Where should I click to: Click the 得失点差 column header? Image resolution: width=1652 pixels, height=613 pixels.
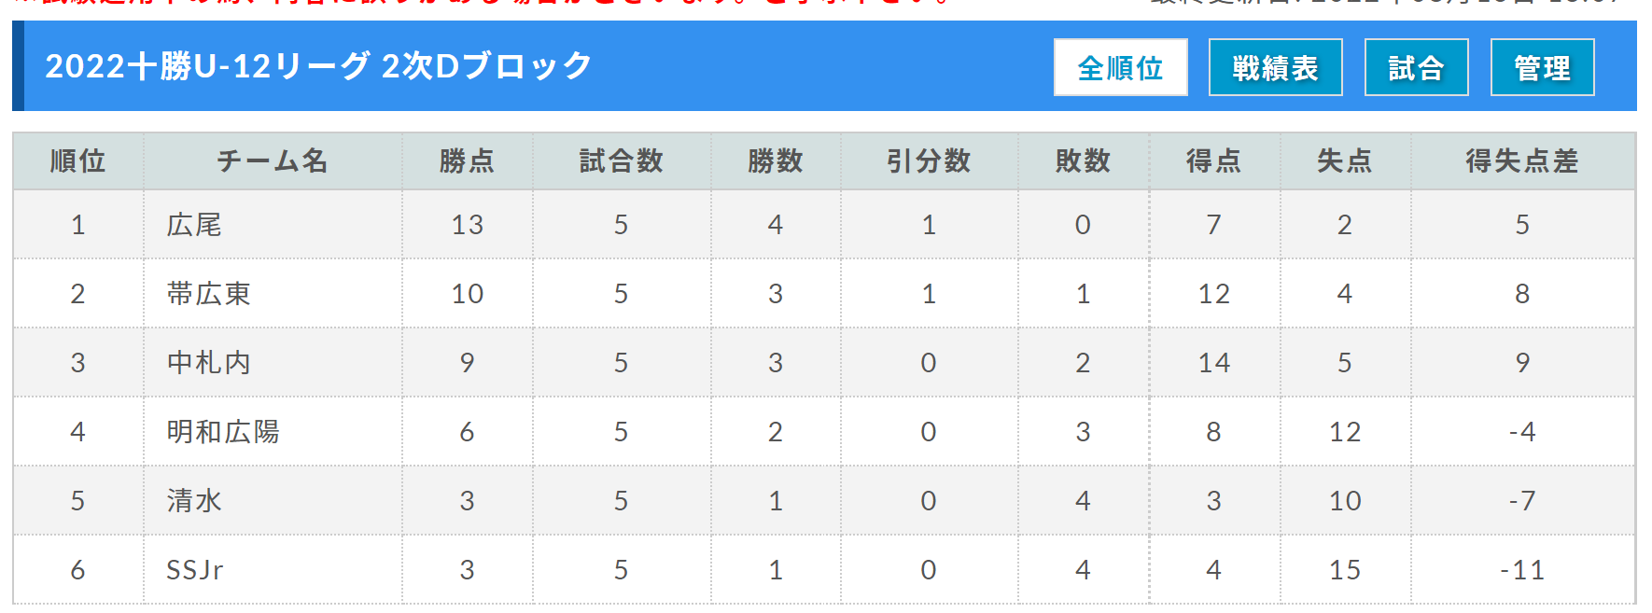[1522, 161]
